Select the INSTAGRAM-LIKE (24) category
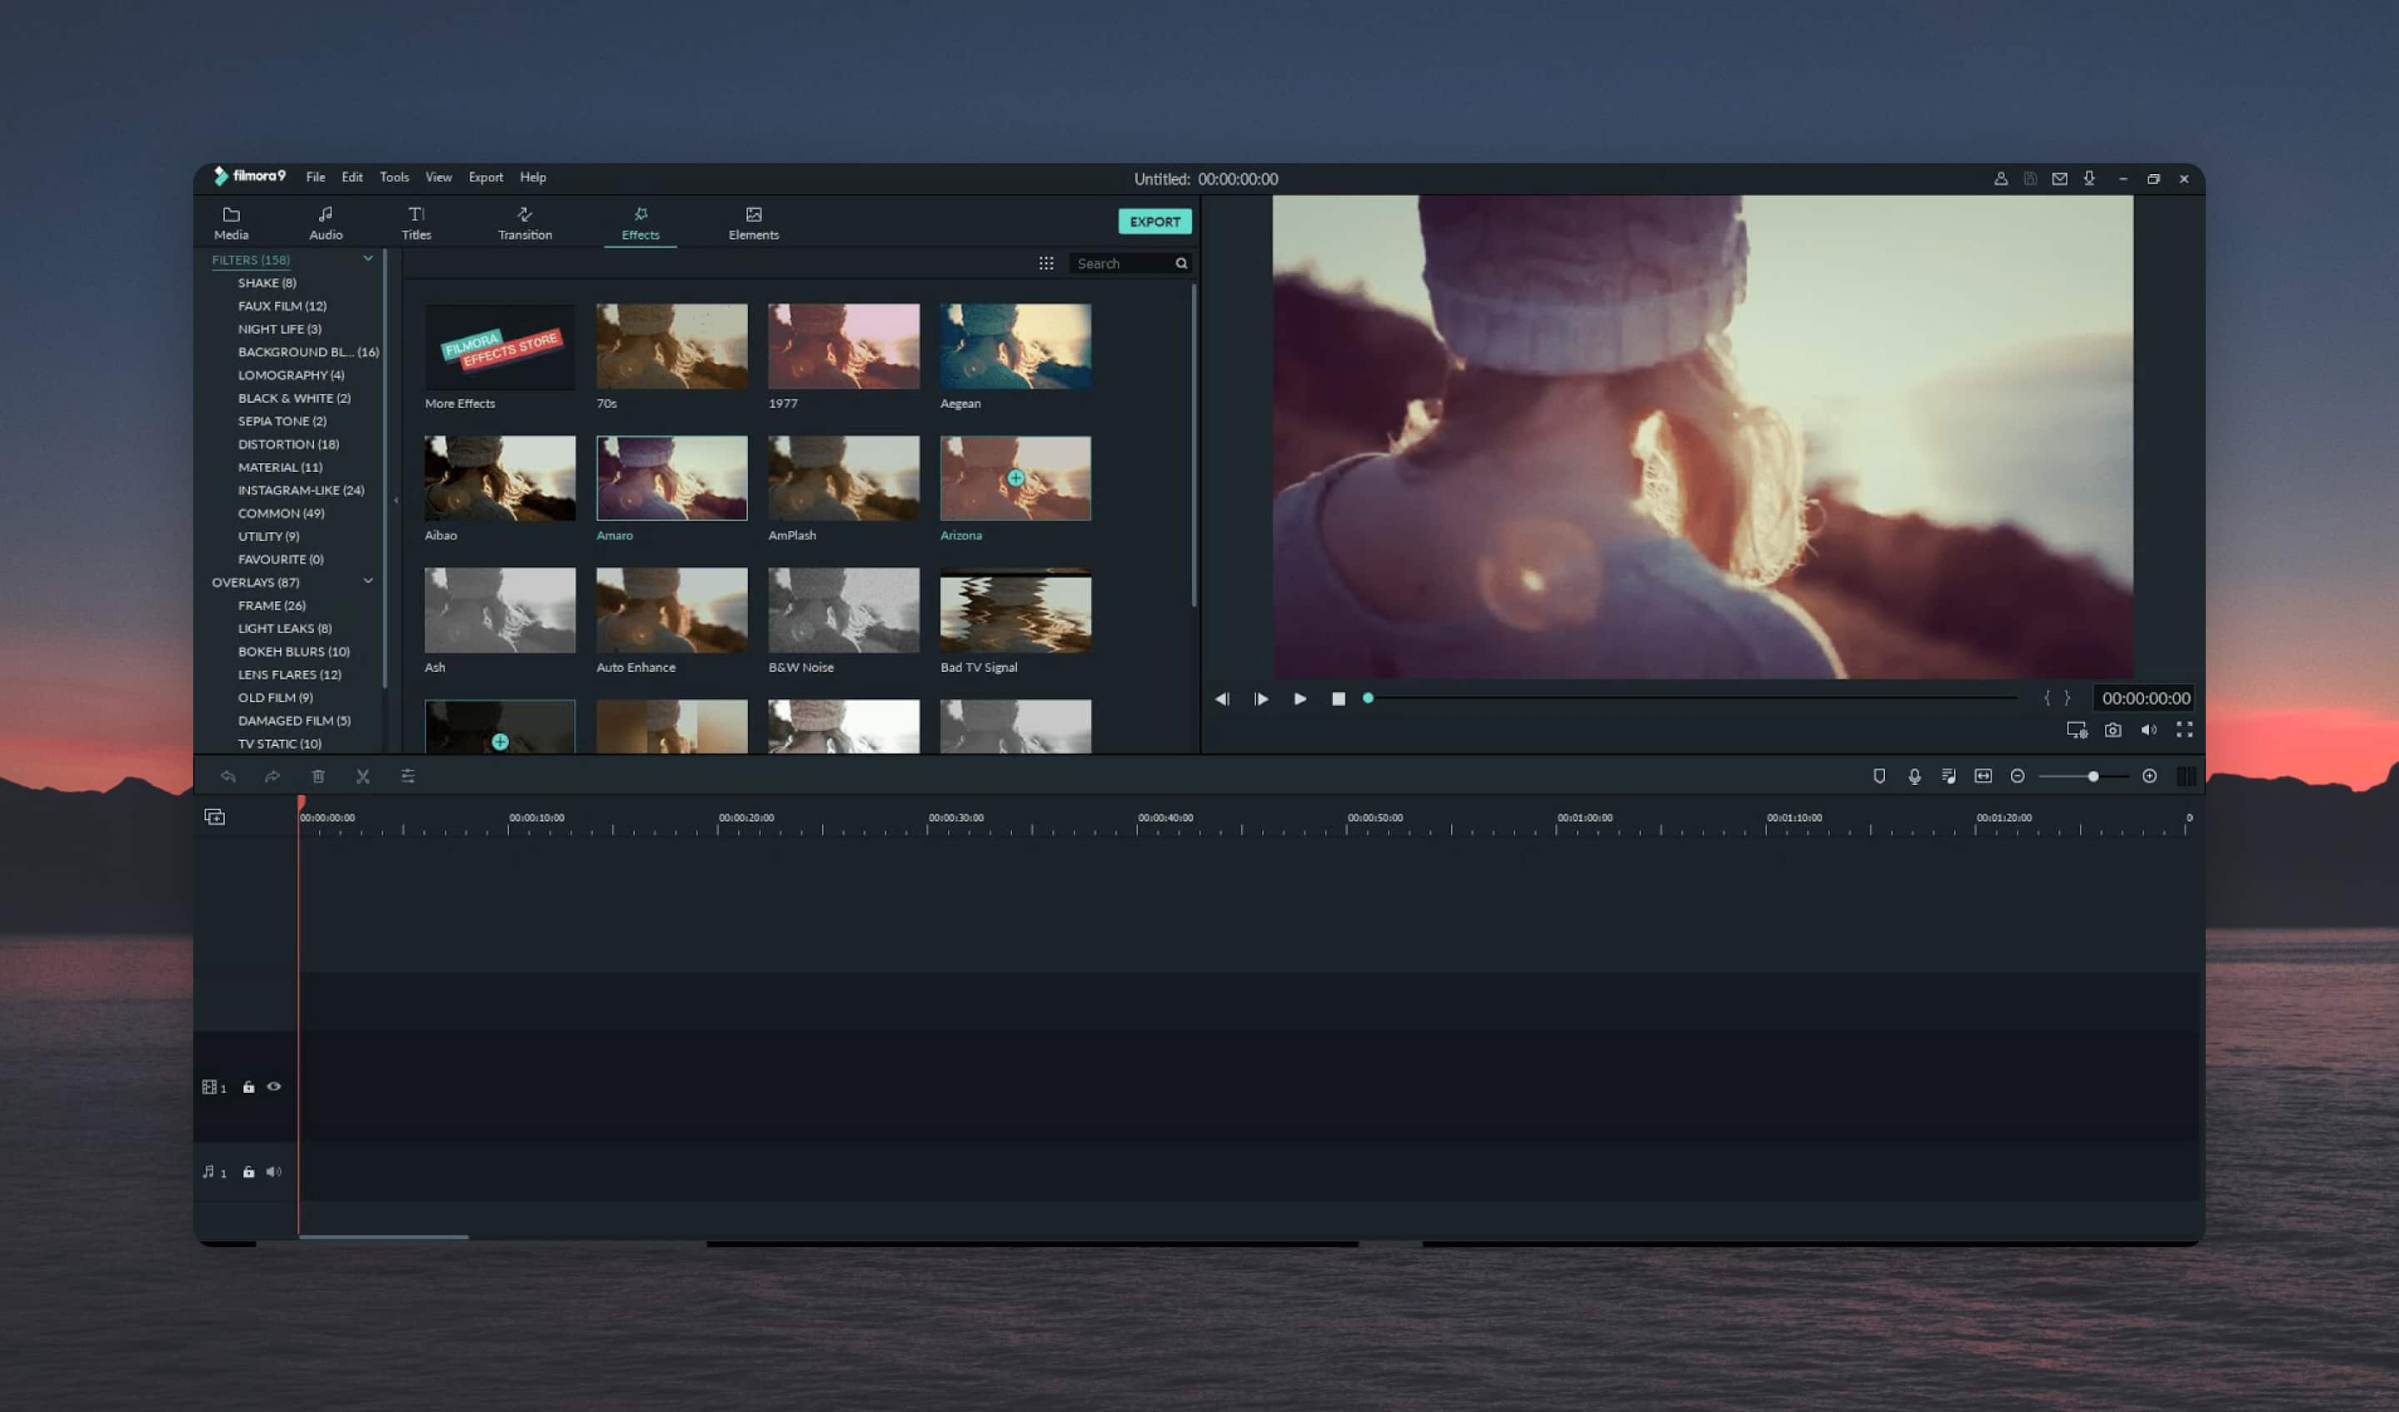 pyautogui.click(x=301, y=490)
